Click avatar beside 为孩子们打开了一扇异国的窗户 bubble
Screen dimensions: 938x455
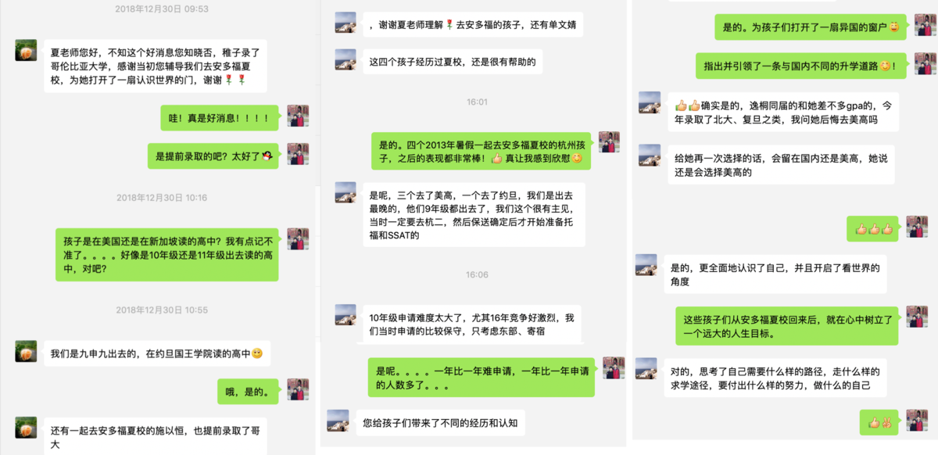pyautogui.click(x=917, y=25)
